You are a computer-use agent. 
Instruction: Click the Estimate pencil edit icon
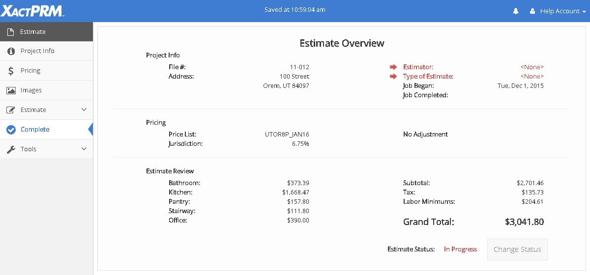(x=11, y=110)
